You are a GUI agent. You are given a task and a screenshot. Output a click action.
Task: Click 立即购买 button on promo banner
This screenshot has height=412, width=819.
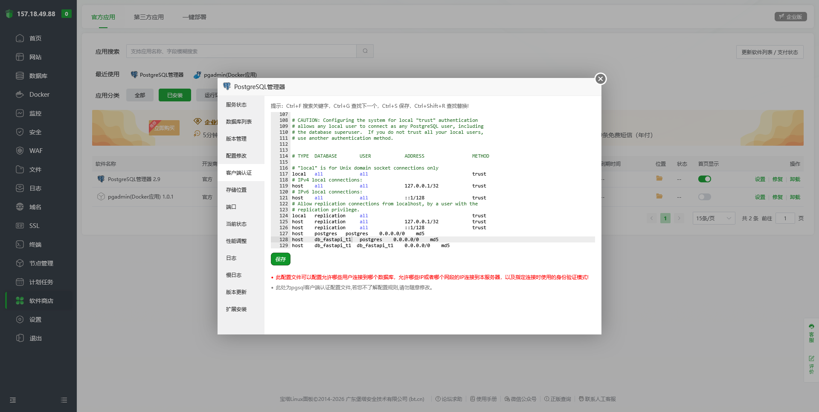pos(165,128)
